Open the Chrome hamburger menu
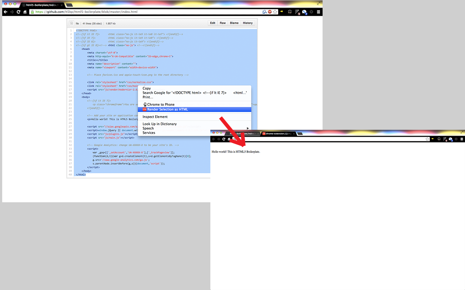The height and width of the screenshot is (290, 465). point(318,12)
